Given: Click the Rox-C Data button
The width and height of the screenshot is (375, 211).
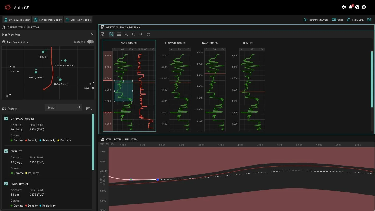Looking at the screenshot, I should (x=355, y=20).
